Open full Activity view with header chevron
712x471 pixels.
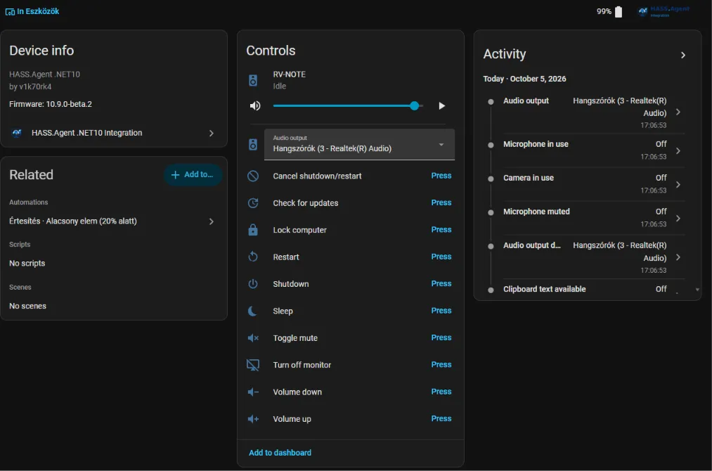pos(683,55)
